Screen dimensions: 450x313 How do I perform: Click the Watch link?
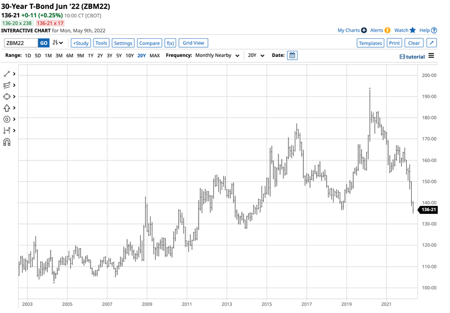click(x=401, y=30)
